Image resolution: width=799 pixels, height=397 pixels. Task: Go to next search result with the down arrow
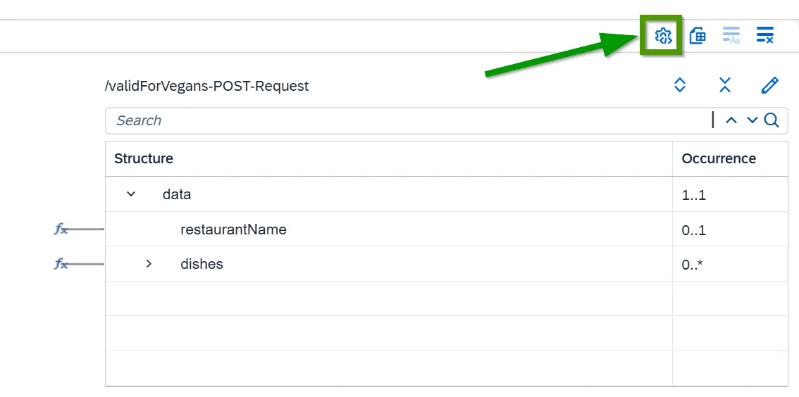(x=752, y=120)
